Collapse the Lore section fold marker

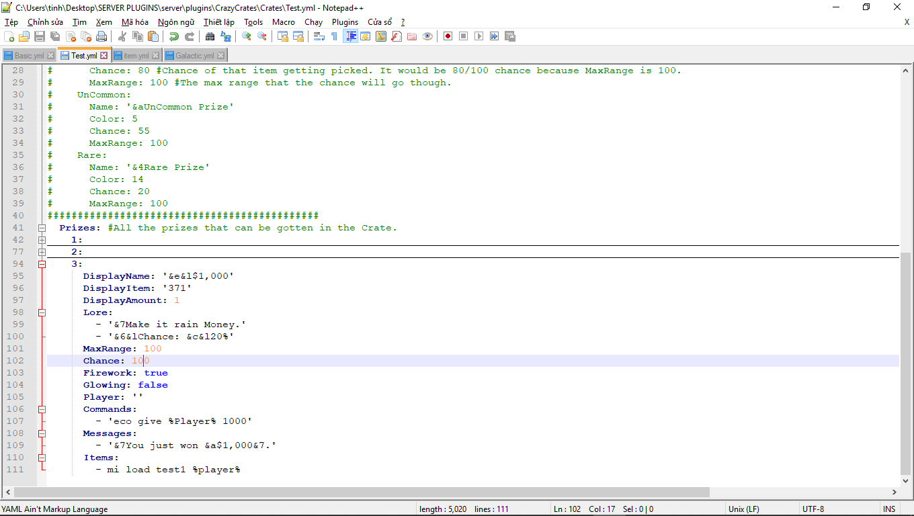42,312
